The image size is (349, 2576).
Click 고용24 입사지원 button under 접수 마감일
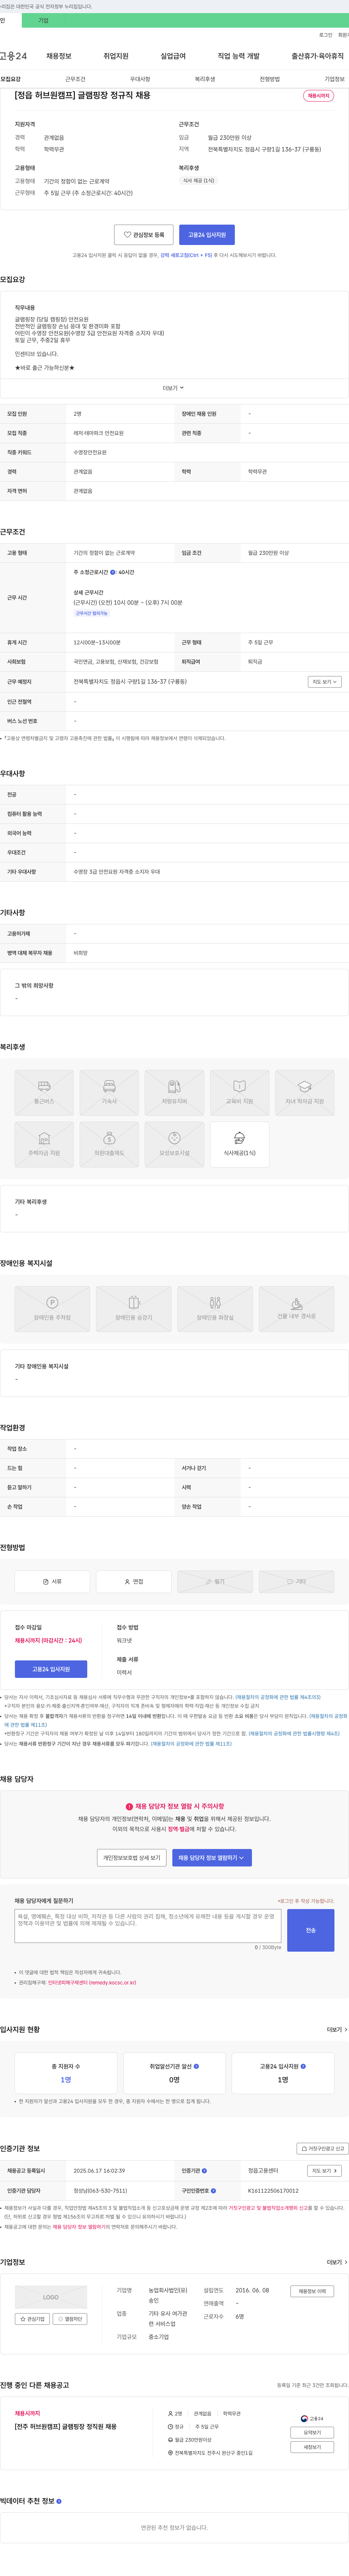point(51,1669)
